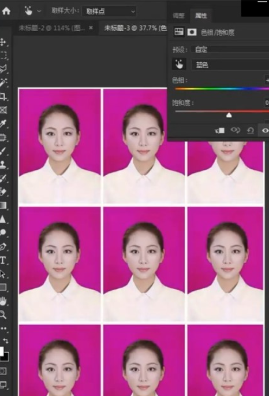Select the Type tool
The width and height of the screenshot is (269, 396).
(x=3, y=260)
